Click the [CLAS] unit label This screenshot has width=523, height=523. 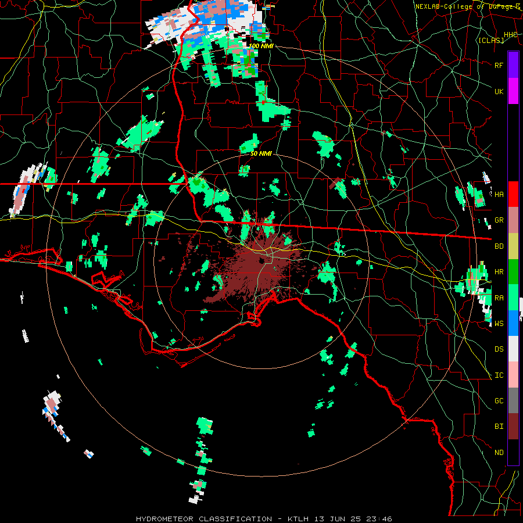(x=491, y=40)
